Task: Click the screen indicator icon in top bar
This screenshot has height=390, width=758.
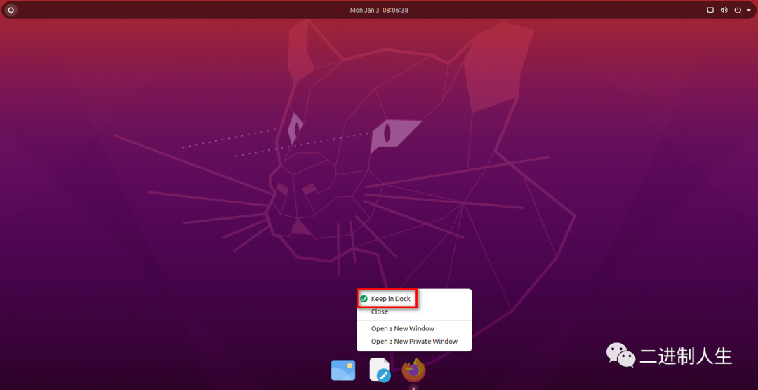Action: click(x=710, y=10)
